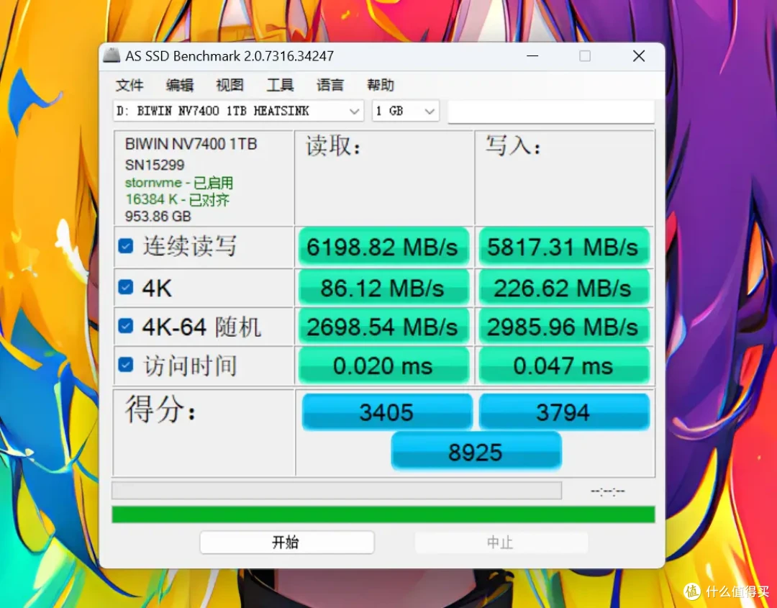Click the 953.86 GB capacity text
Viewport: 777px width, 608px height.
158,217
